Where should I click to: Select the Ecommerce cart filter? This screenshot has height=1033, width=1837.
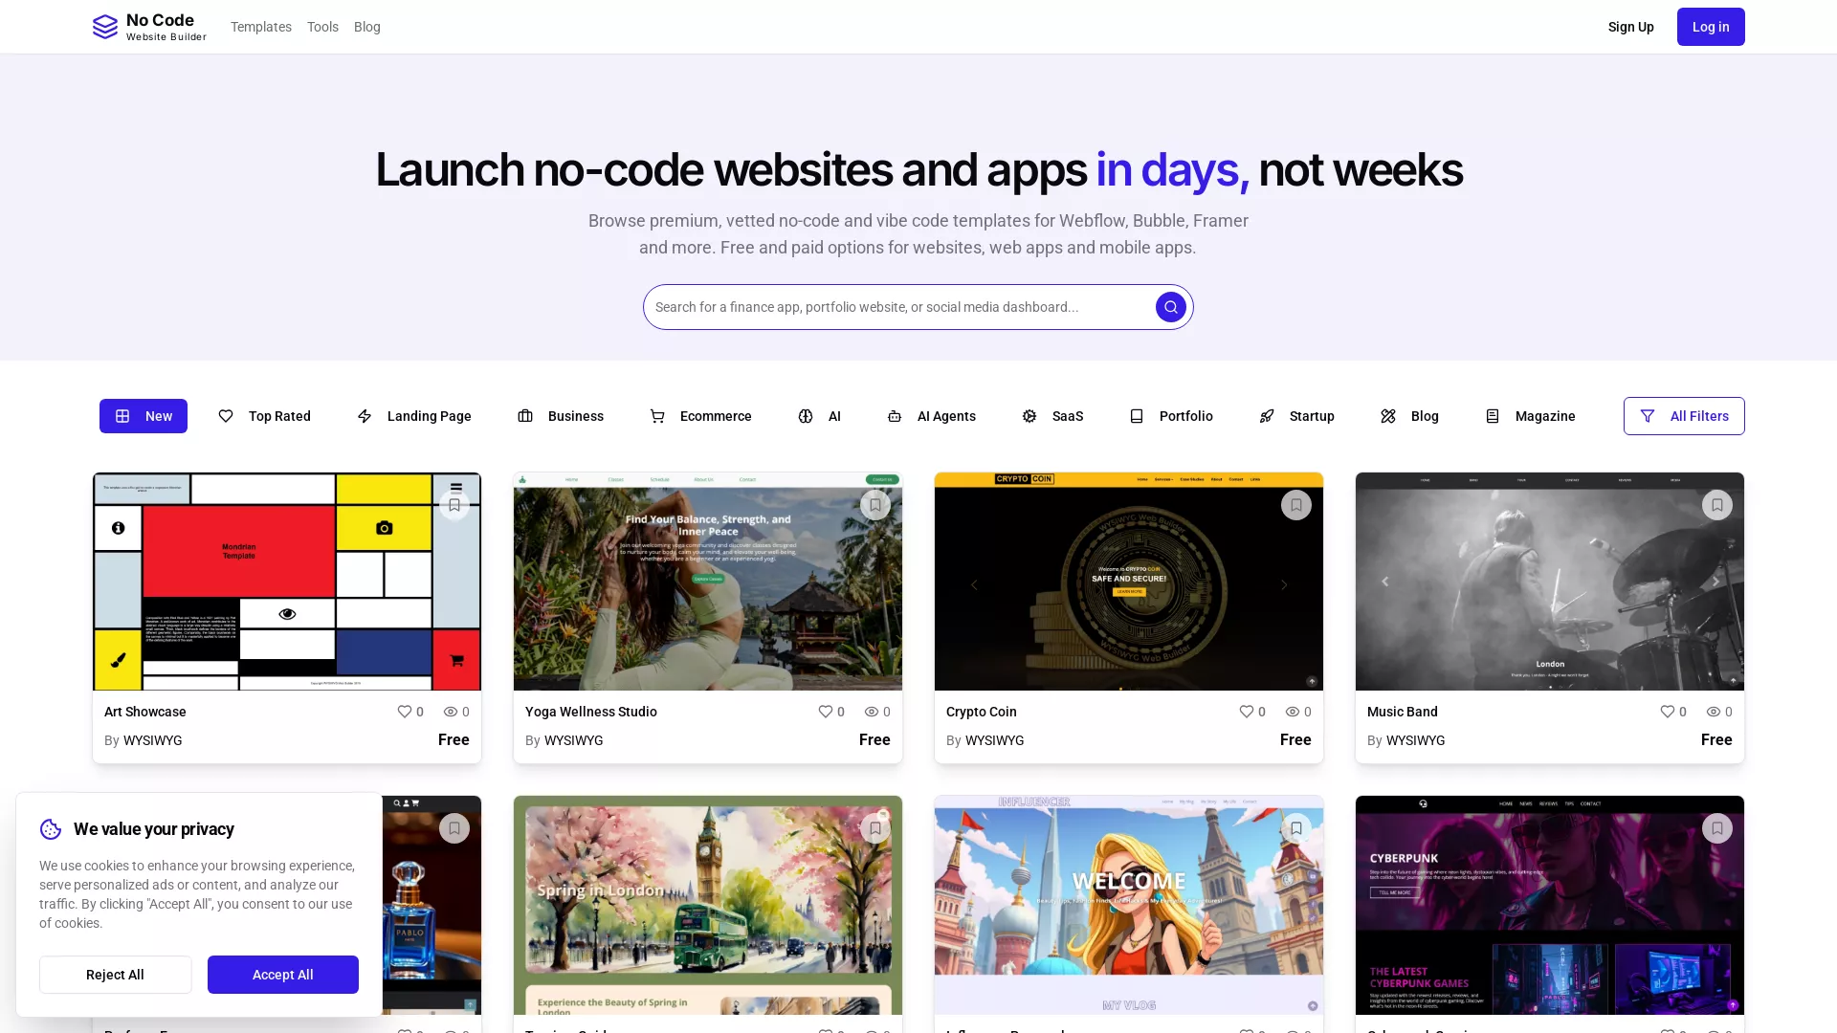click(x=656, y=416)
